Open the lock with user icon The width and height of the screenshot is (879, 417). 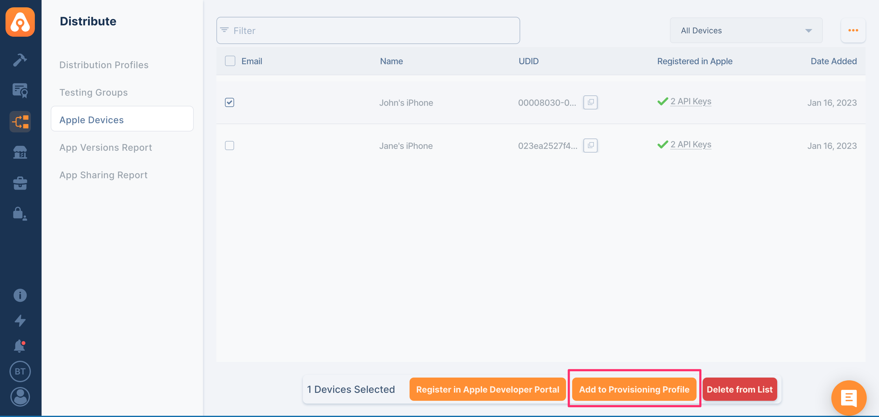(x=20, y=214)
